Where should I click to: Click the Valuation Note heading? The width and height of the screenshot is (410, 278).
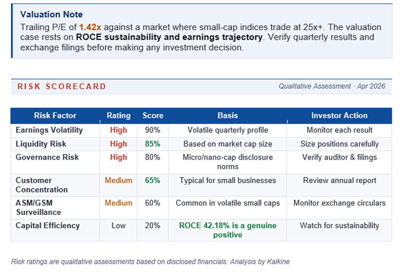(51, 15)
